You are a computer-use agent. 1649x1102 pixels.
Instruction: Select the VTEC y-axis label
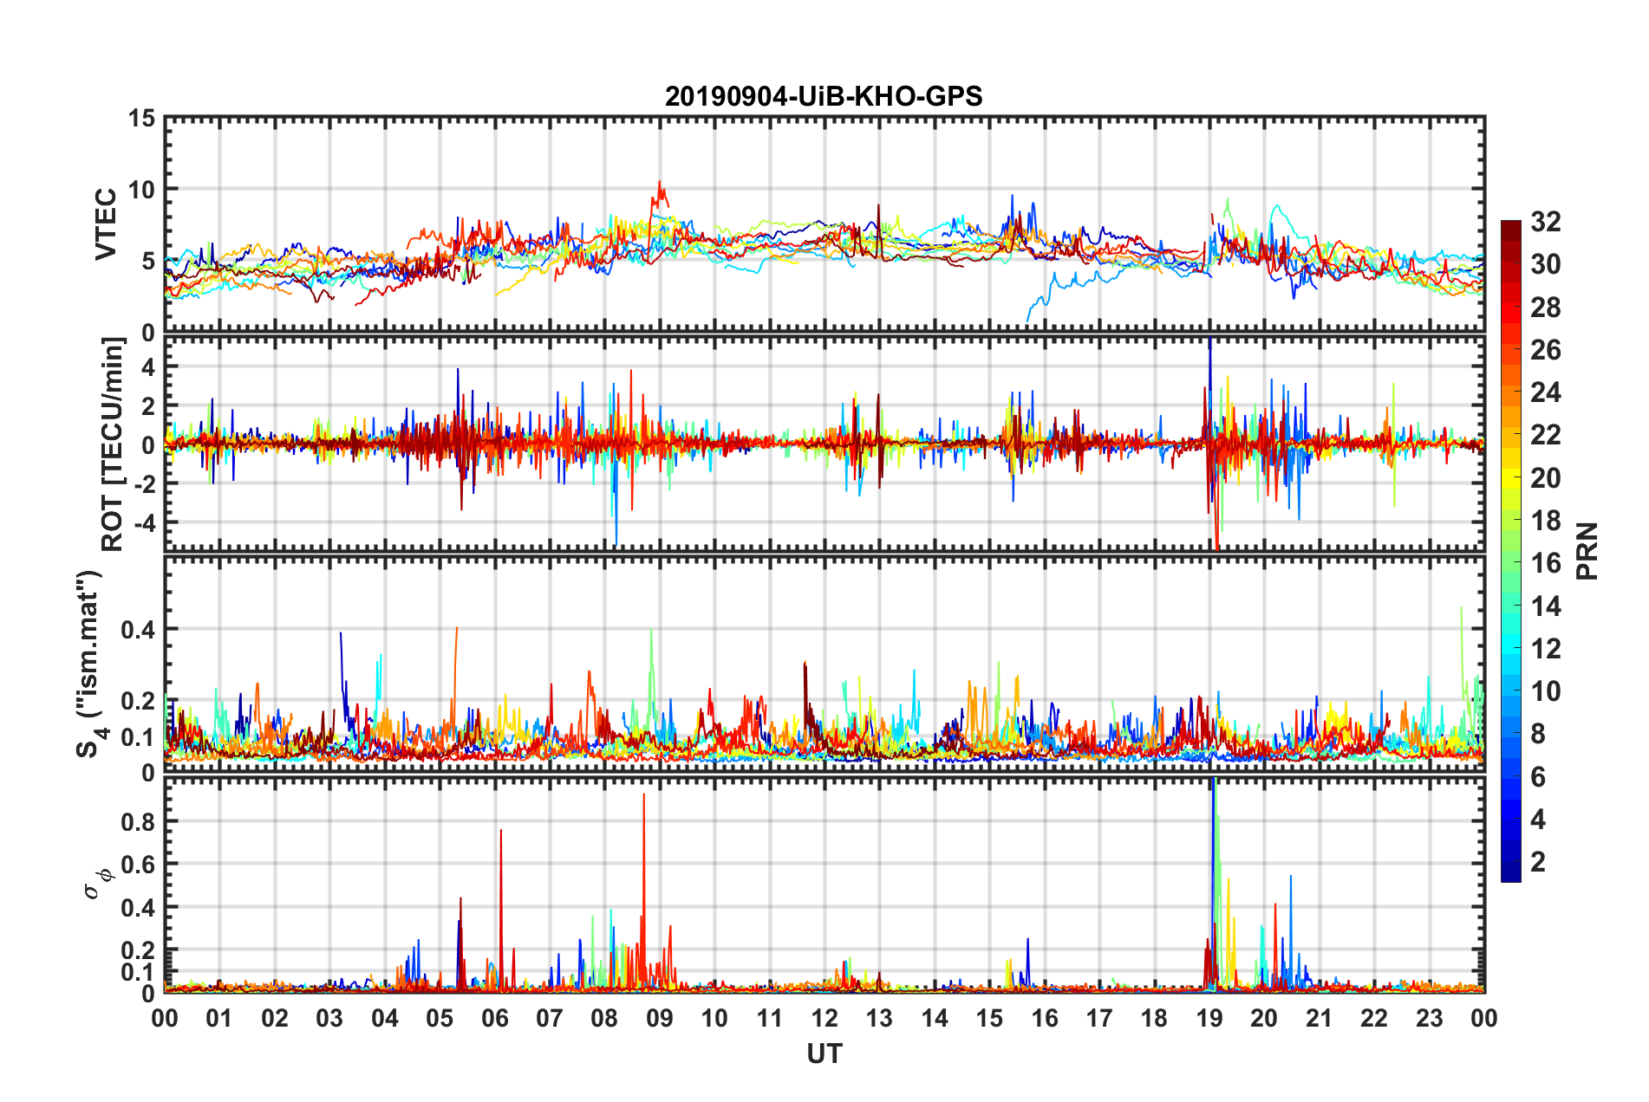pos(106,224)
